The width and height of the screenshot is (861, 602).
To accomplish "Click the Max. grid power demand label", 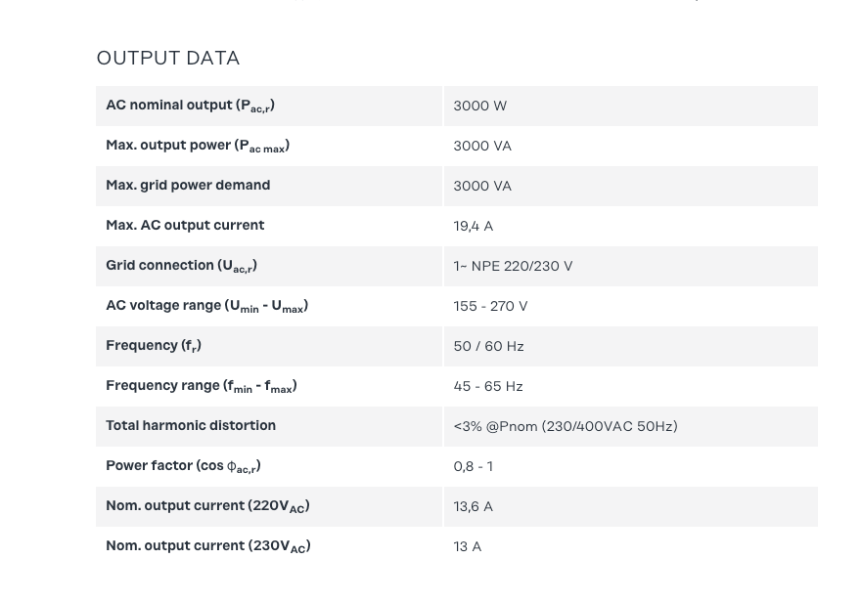I will pos(188,186).
